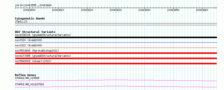Image resolution: width=224 pixels, height=90 pixels.
Task: Select the RefSeq Genes track heading
Action: 26,75
